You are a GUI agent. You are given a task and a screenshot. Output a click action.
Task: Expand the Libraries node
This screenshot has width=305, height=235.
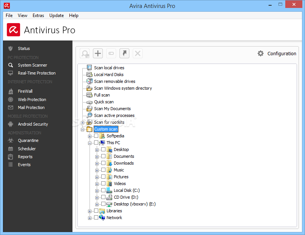[x=90, y=211]
